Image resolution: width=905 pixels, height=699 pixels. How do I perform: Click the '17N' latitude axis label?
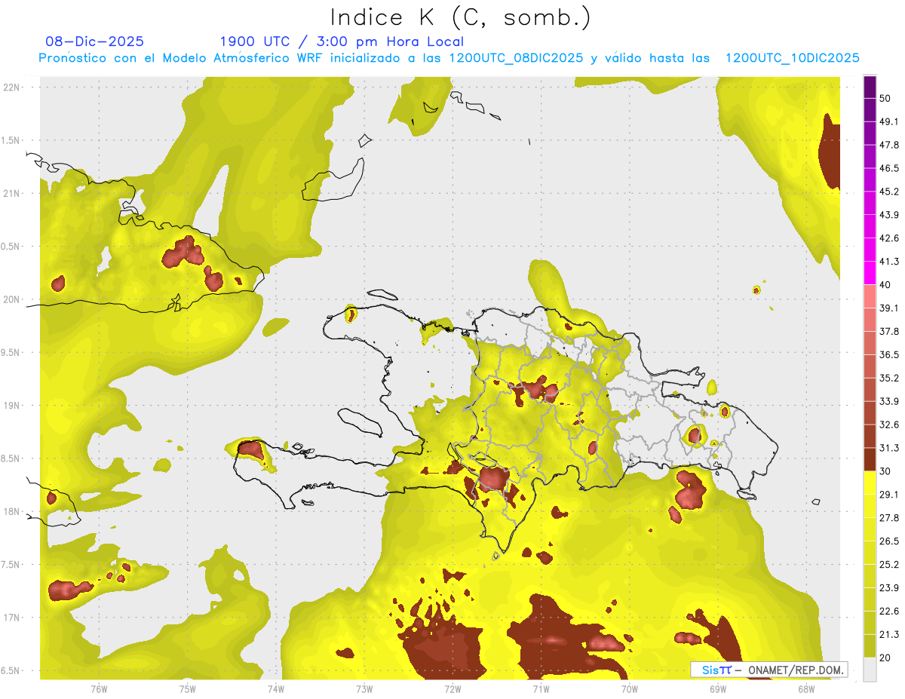12,618
